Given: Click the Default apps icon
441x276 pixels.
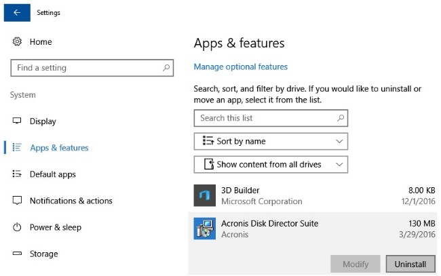Looking at the screenshot, I should (17, 174).
